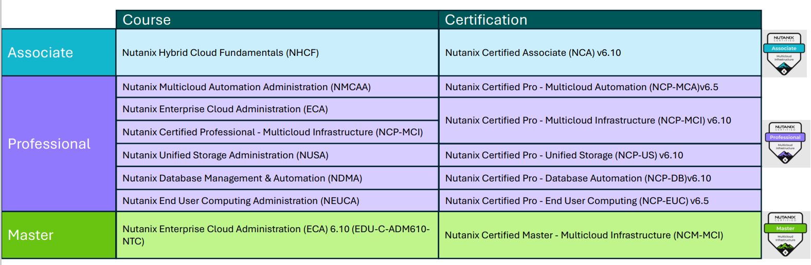The width and height of the screenshot is (811, 265).
Task: Open the NCP-MCI v6.10 certification cell
Action: [588, 120]
